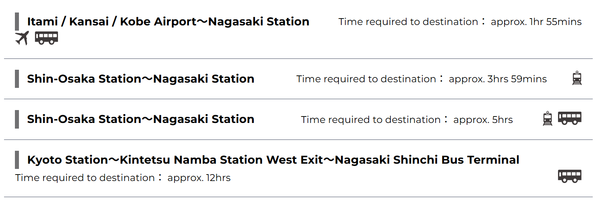This screenshot has width=600, height=206.
Task: Click the train icon on the 3hrs 59mins route
Action: (577, 78)
